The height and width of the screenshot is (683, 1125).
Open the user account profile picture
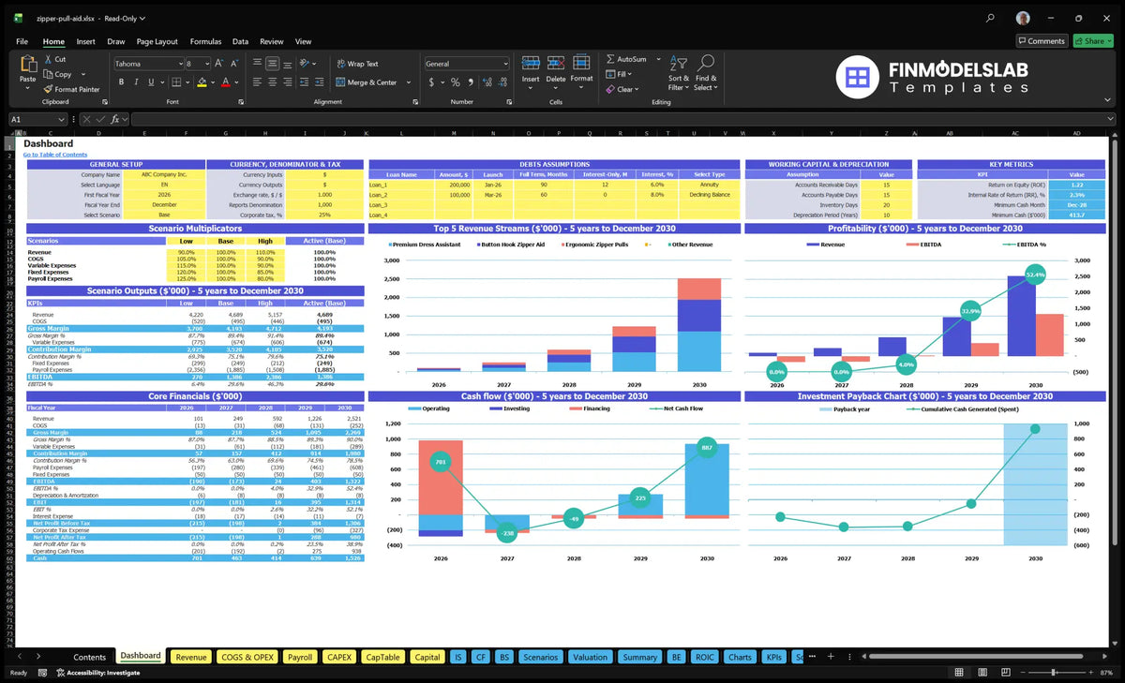[1023, 18]
